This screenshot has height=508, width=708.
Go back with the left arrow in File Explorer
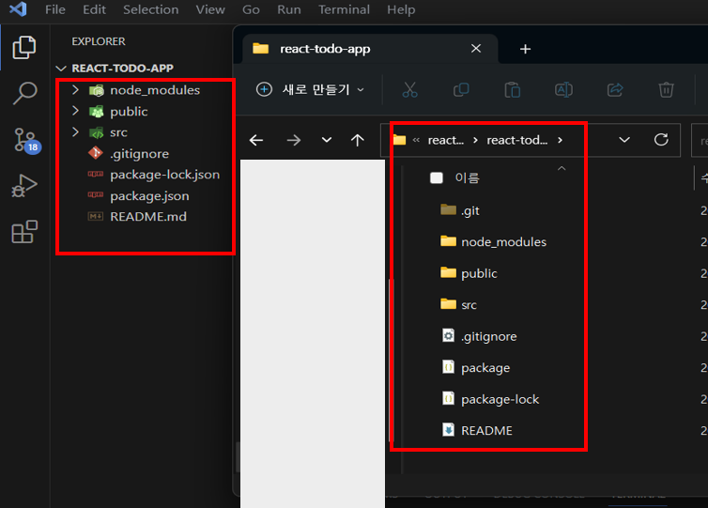coord(256,141)
